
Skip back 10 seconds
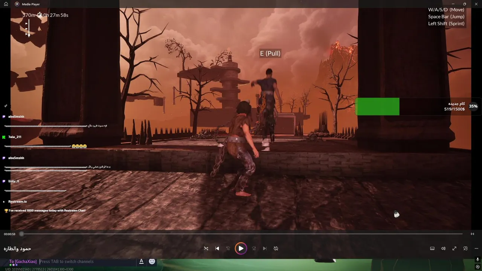[228, 248]
